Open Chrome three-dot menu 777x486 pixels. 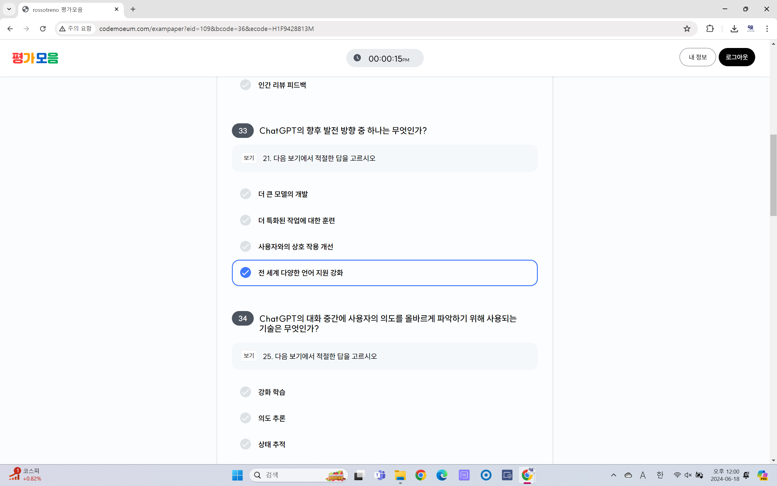(x=767, y=29)
